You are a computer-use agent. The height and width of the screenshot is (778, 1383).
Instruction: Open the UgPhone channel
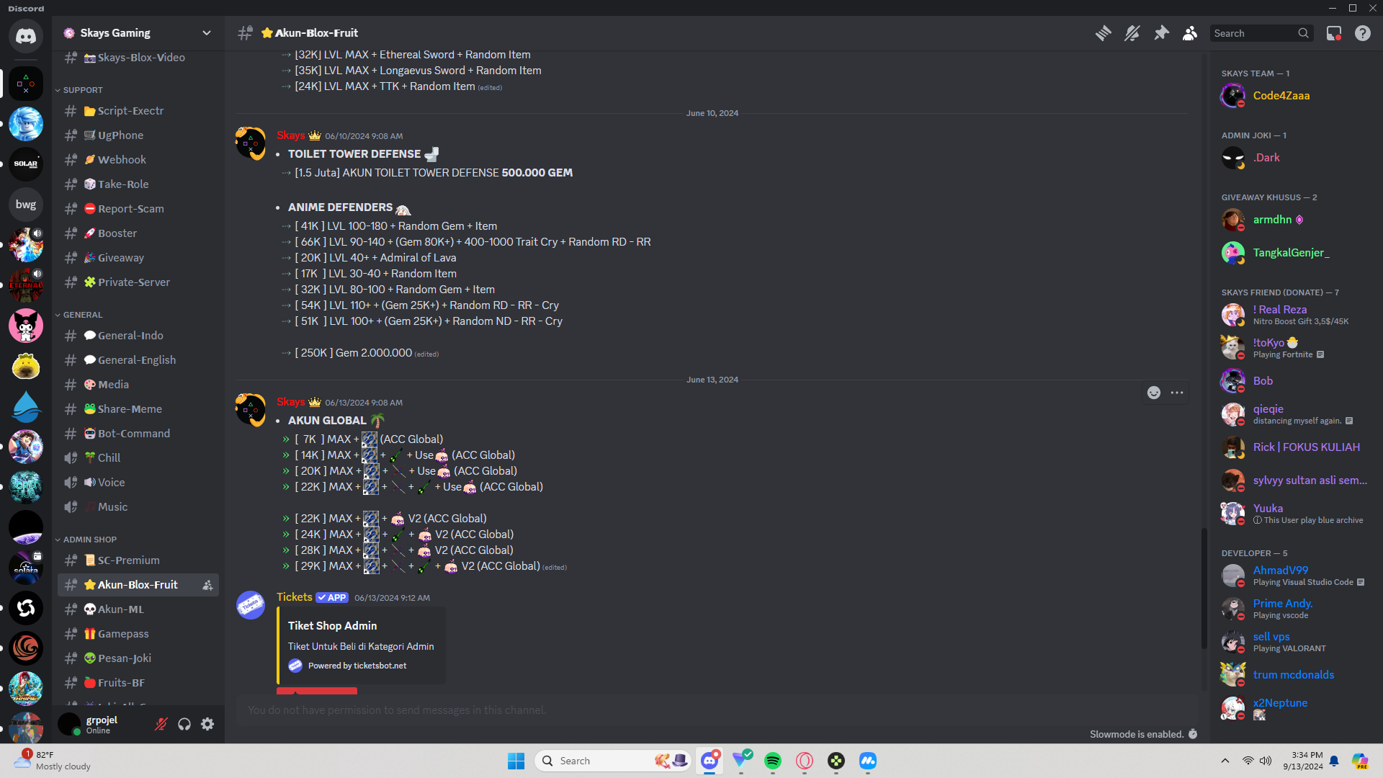tap(138, 135)
